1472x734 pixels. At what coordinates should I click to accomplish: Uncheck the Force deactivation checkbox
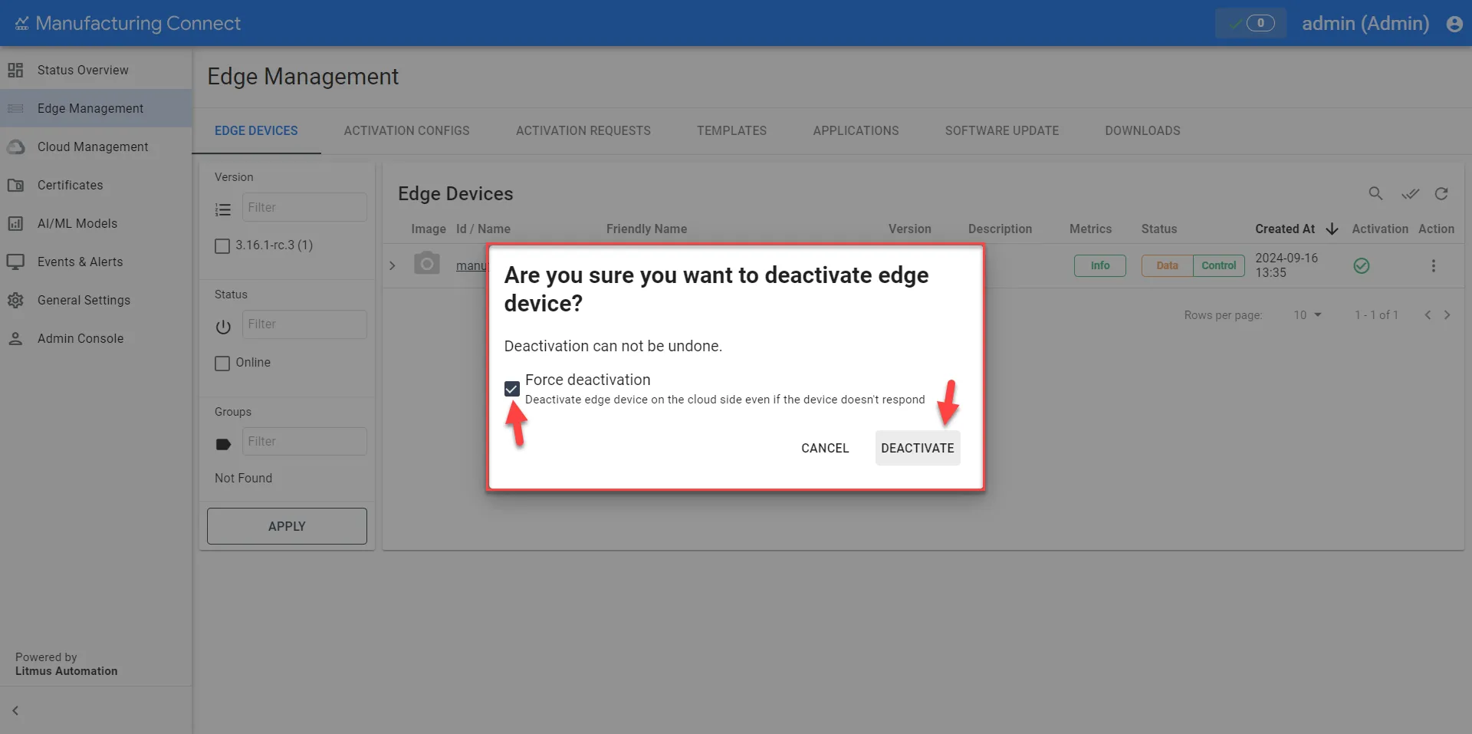[512, 389]
